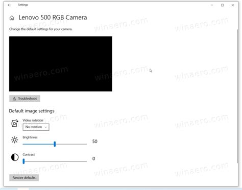Image resolution: width=242 pixels, height=190 pixels.
Task: Click the Restore defaults button
Action: (24, 178)
